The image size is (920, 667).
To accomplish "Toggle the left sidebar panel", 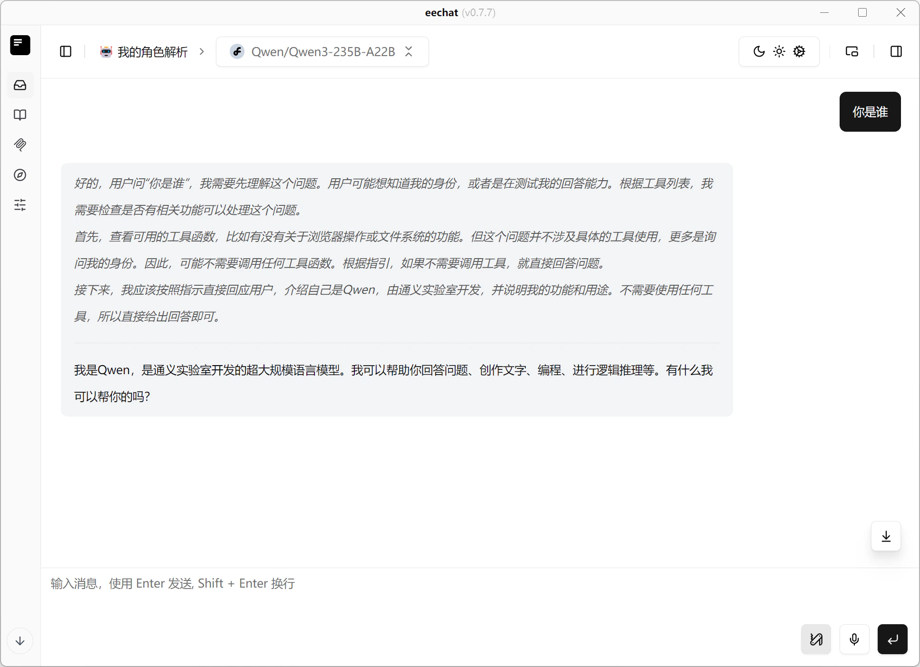I will coord(66,51).
